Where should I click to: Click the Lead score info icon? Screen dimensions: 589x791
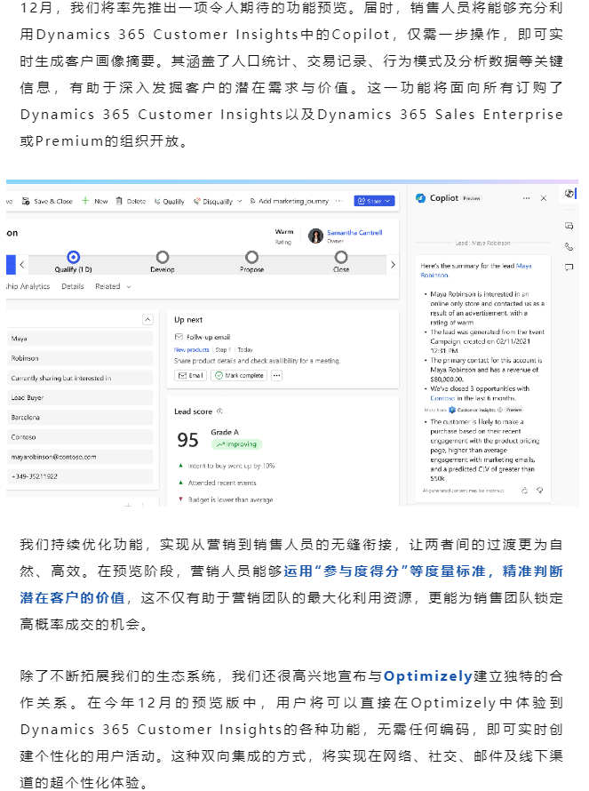(219, 411)
